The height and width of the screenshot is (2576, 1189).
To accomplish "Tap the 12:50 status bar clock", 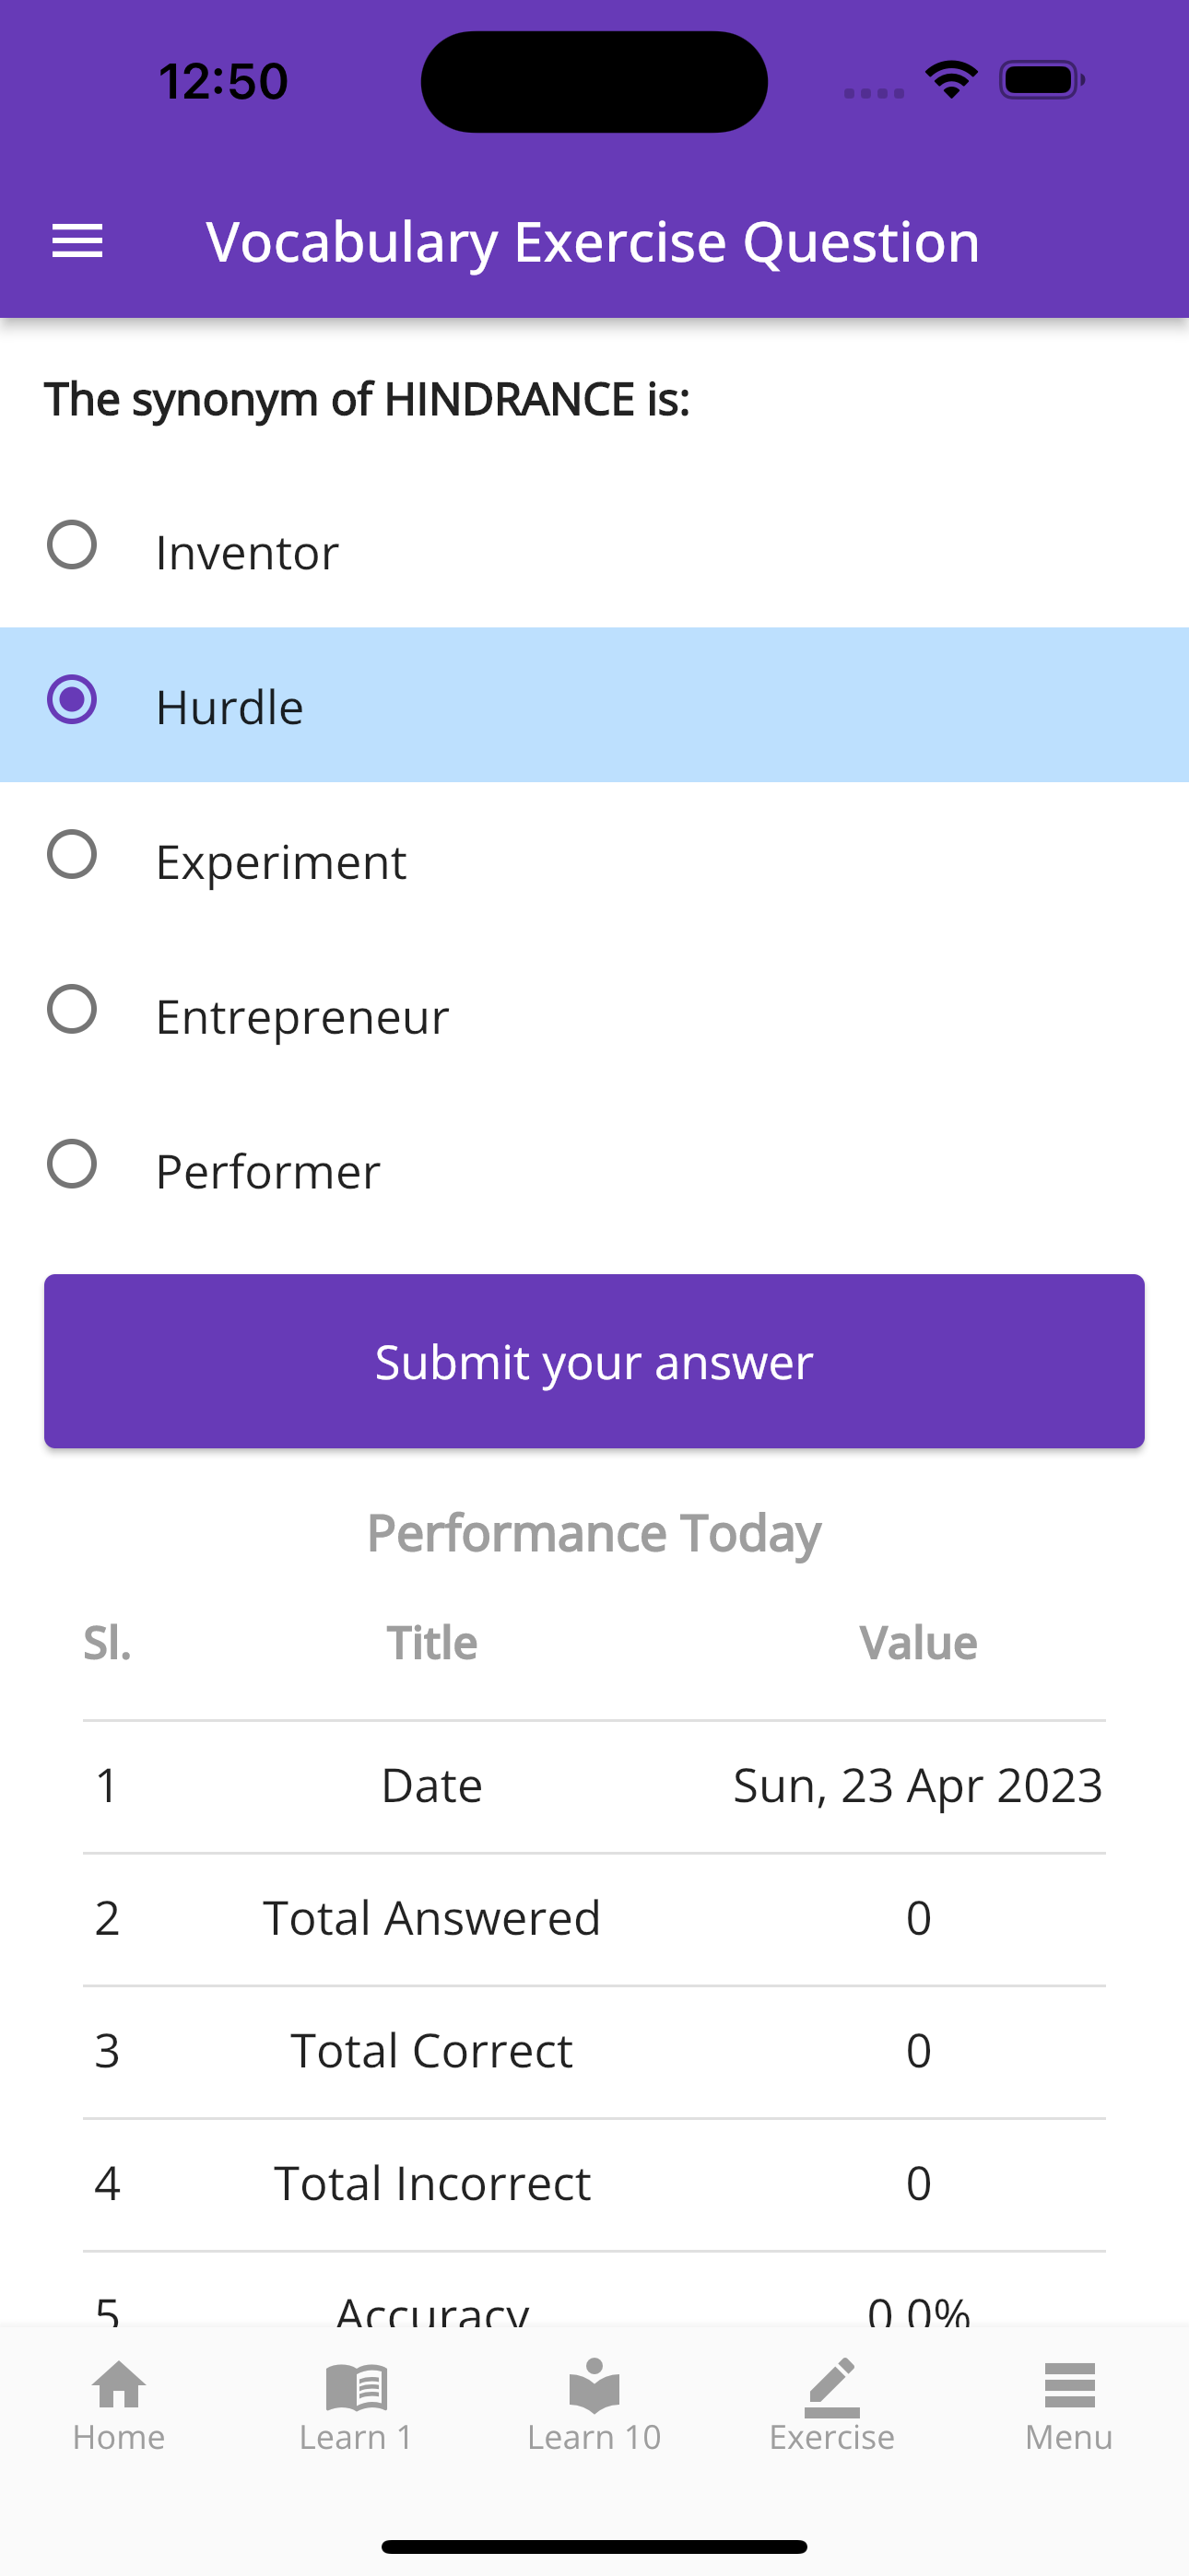I will pyautogui.click(x=223, y=81).
